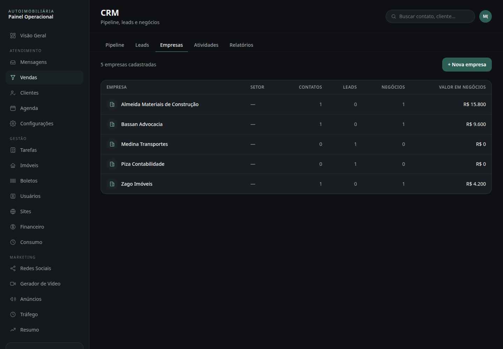Image resolution: width=503 pixels, height=349 pixels.
Task: Click the Vendas funnel icon
Action: pyautogui.click(x=13, y=77)
